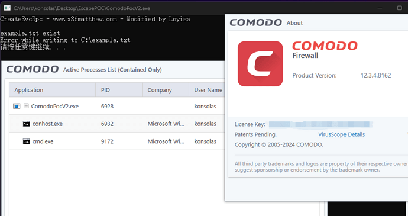408x216 pixels.
Task: Select the cmd.exe process row
Action: coord(117,141)
